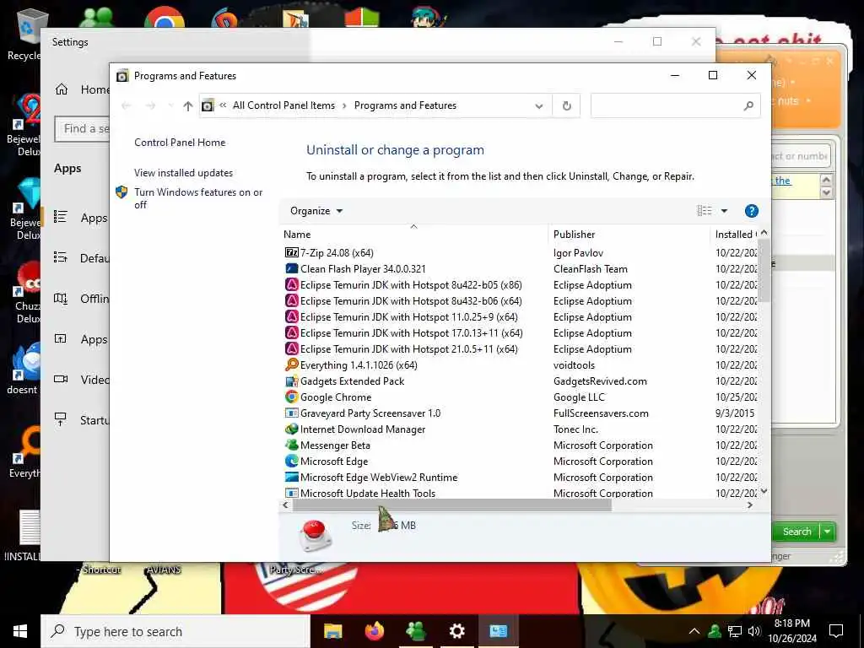Click Tonec Inc. publisher cell
Screen dimensions: 864x648
coord(575,429)
